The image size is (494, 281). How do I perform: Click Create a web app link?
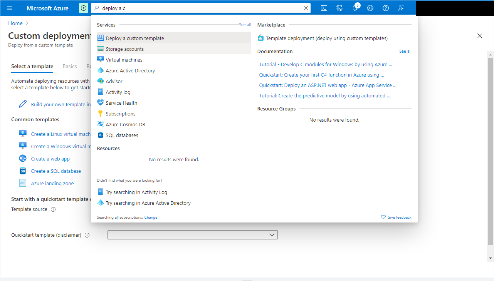point(50,159)
